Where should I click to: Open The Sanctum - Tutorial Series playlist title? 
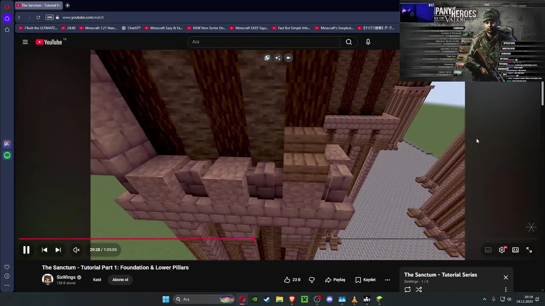coord(440,275)
